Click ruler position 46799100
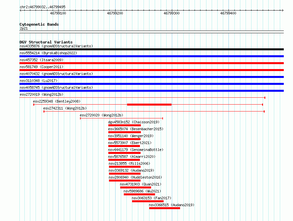 (58, 13)
